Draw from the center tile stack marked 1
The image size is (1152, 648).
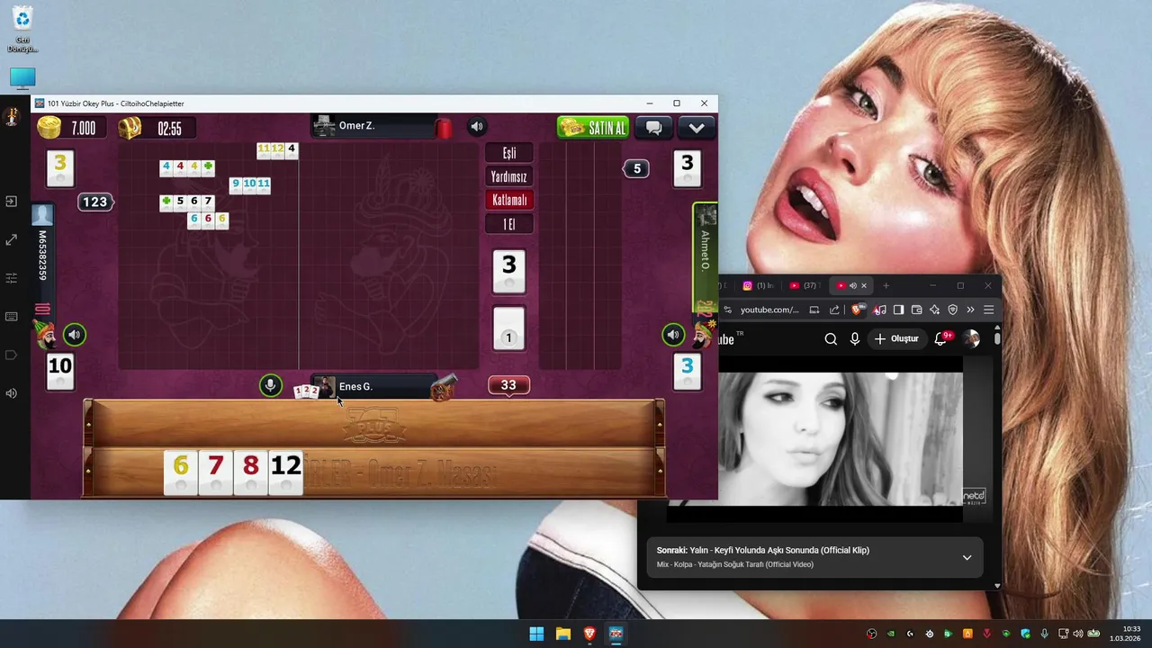click(508, 328)
